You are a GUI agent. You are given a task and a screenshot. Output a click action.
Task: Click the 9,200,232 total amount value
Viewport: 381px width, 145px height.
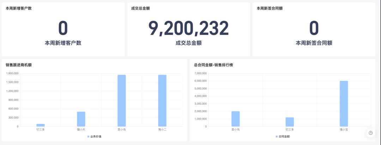point(188,28)
